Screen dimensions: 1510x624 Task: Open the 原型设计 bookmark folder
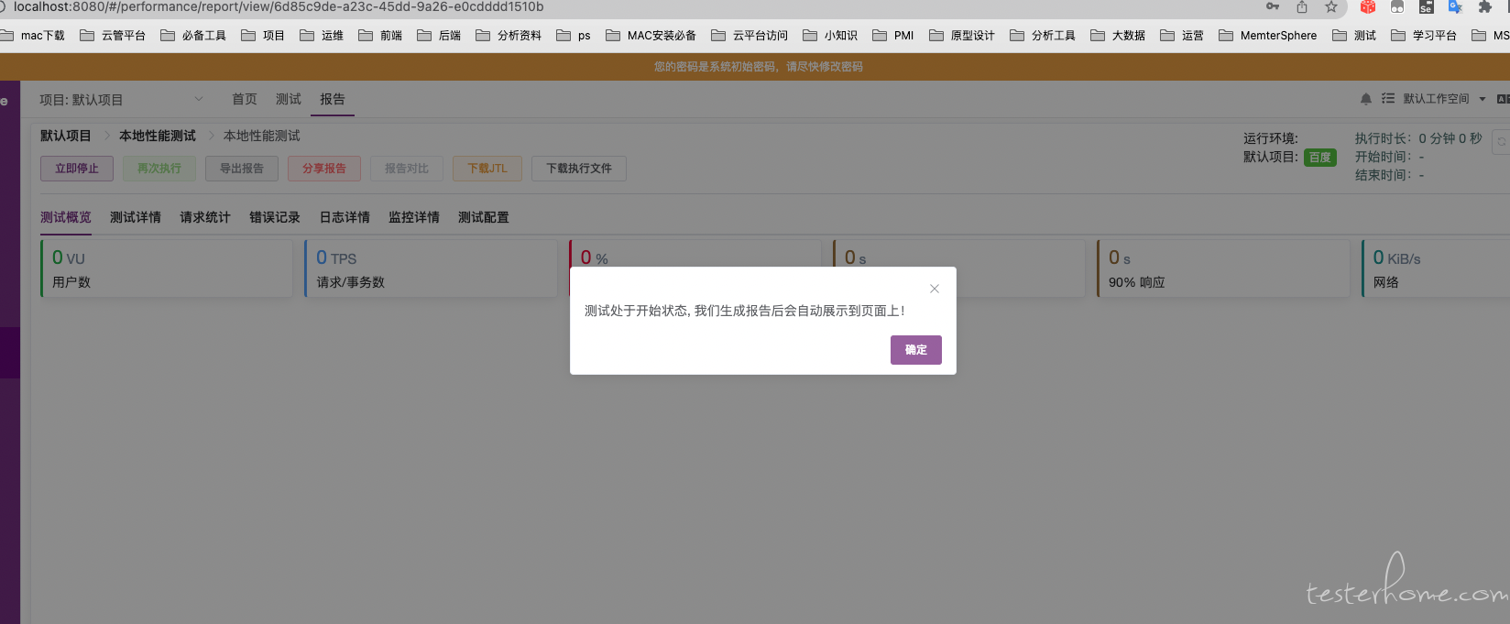962,36
